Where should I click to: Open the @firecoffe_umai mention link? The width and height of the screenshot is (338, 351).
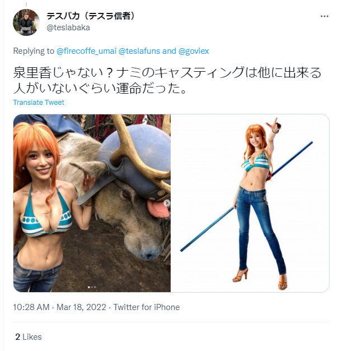pos(86,51)
